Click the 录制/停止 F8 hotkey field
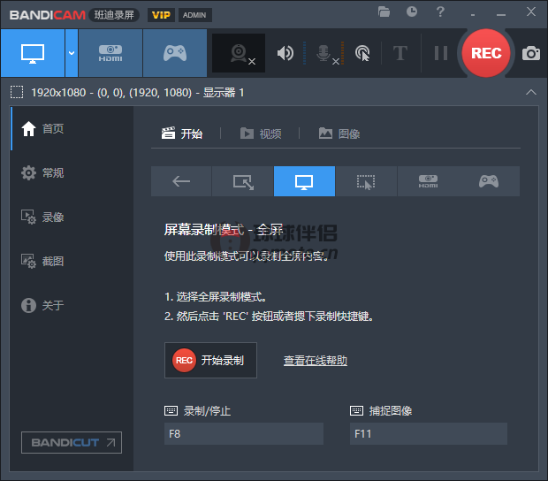548x481 pixels. tap(243, 433)
